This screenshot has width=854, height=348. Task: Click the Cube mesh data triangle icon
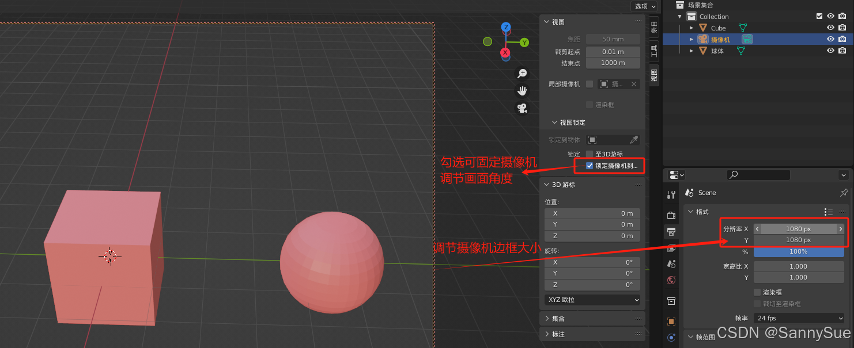point(743,28)
